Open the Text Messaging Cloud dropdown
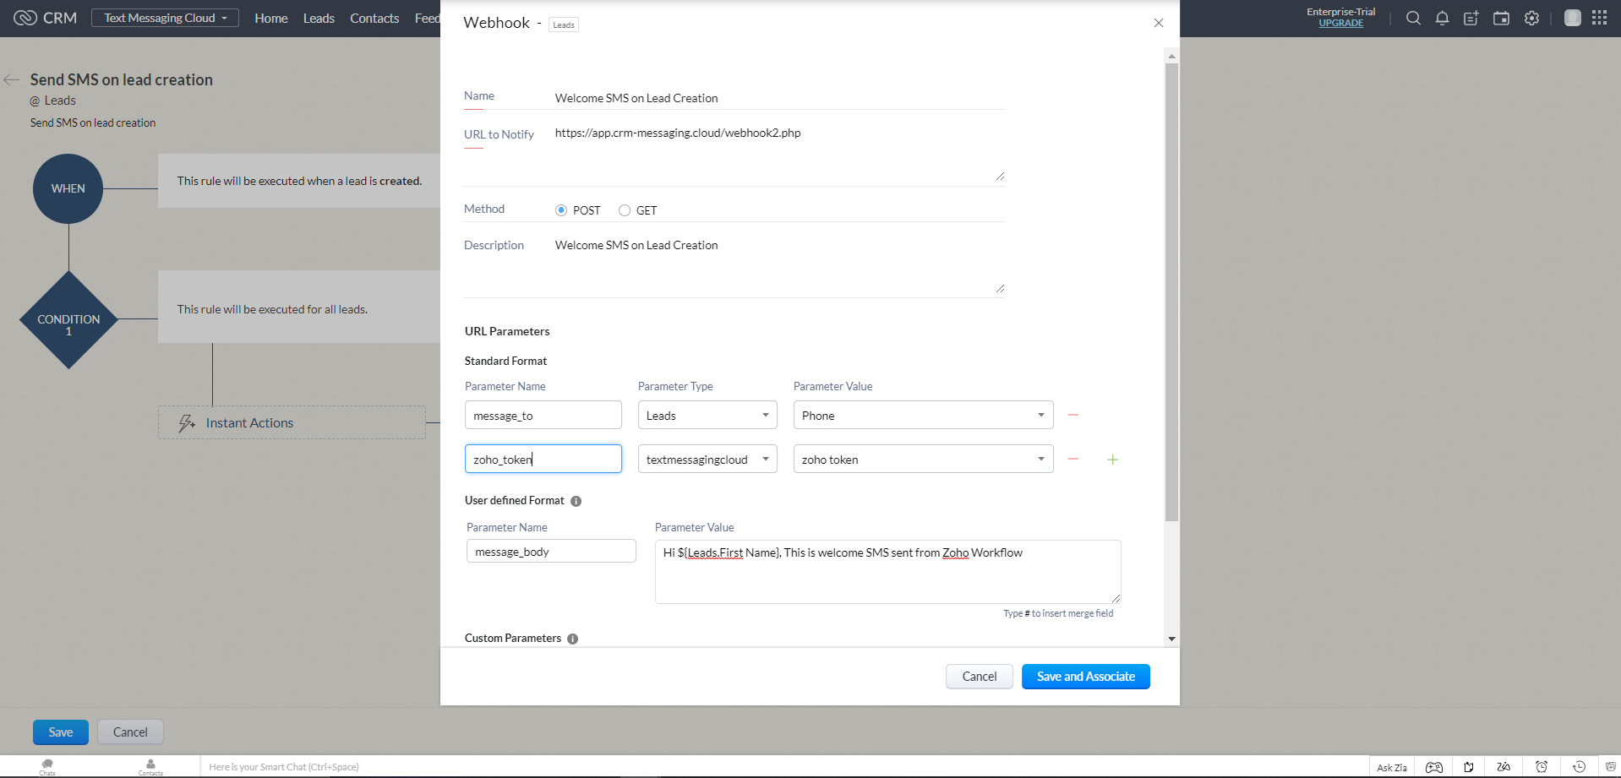Image resolution: width=1621 pixels, height=778 pixels. pos(165,18)
